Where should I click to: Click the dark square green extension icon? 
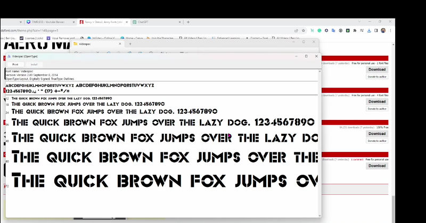click(348, 31)
